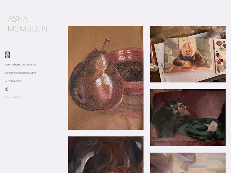231x173 pixels.
Task: Click the glass jar in the studio photo corner
Action: coord(217,31)
